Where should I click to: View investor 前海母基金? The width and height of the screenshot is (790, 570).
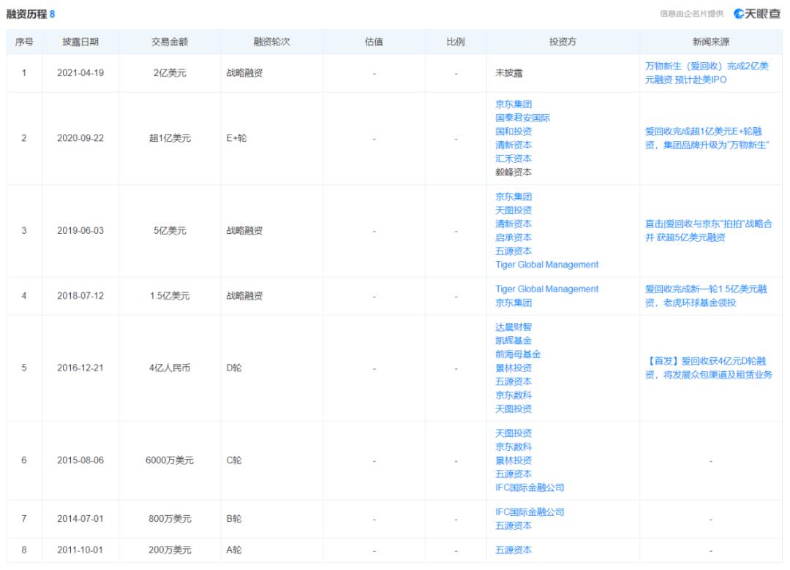click(518, 354)
